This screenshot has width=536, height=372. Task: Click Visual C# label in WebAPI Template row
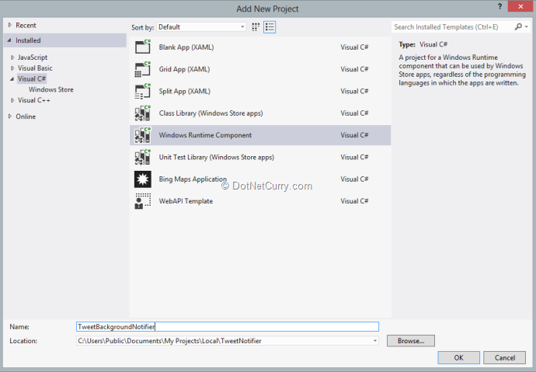coord(354,201)
